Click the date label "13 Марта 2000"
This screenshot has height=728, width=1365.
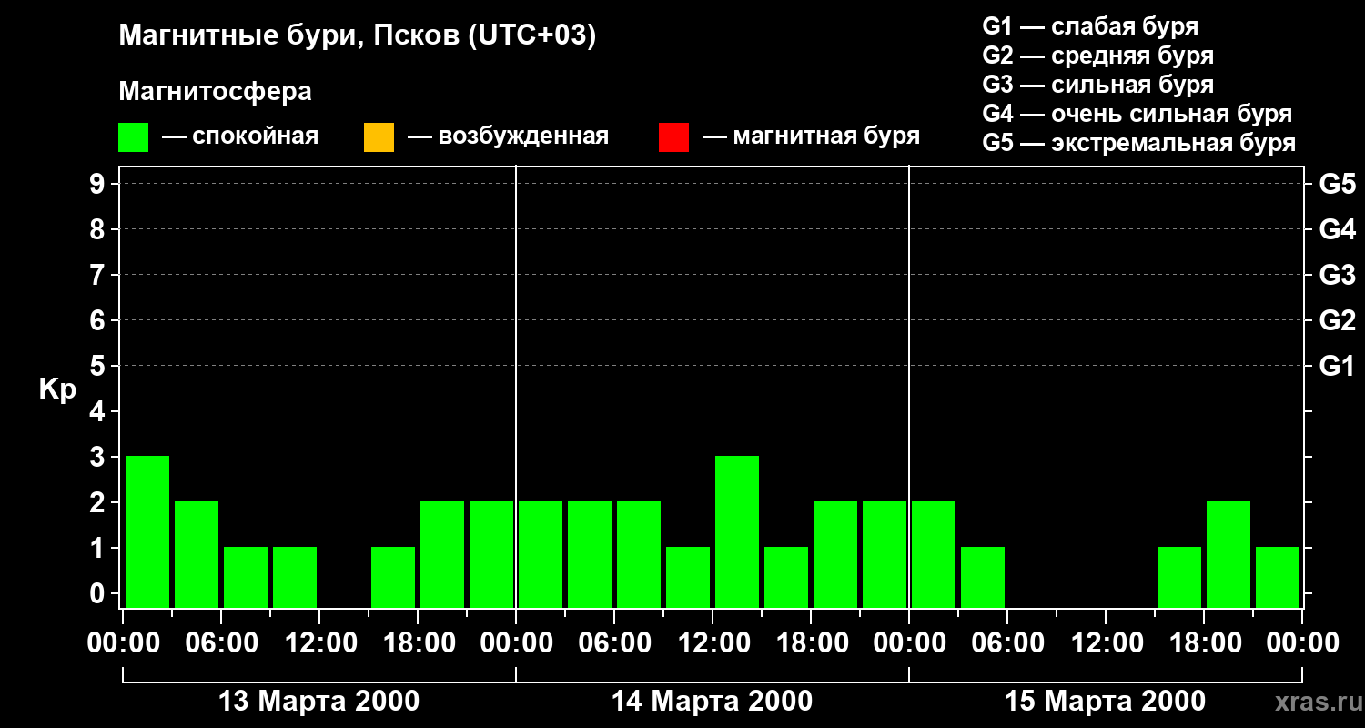tap(319, 702)
